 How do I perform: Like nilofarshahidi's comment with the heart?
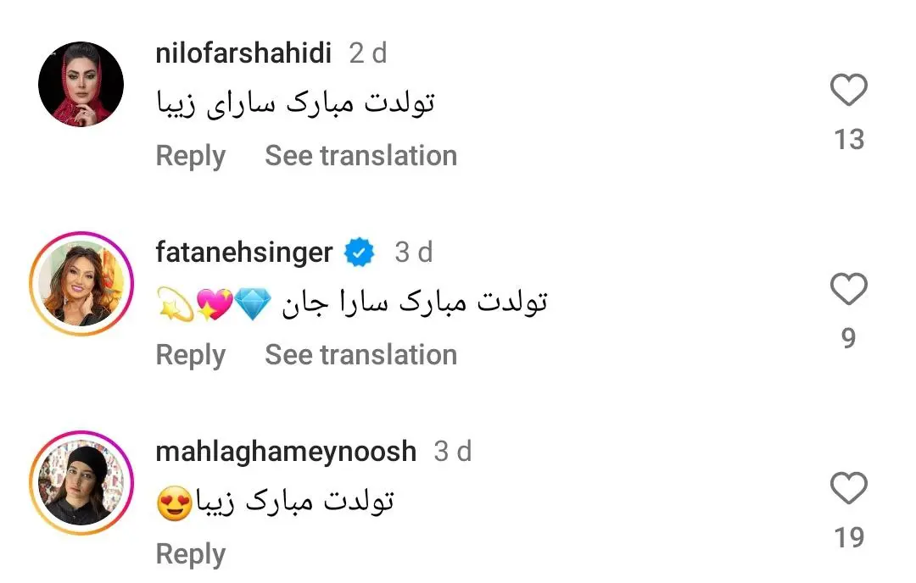point(848,91)
